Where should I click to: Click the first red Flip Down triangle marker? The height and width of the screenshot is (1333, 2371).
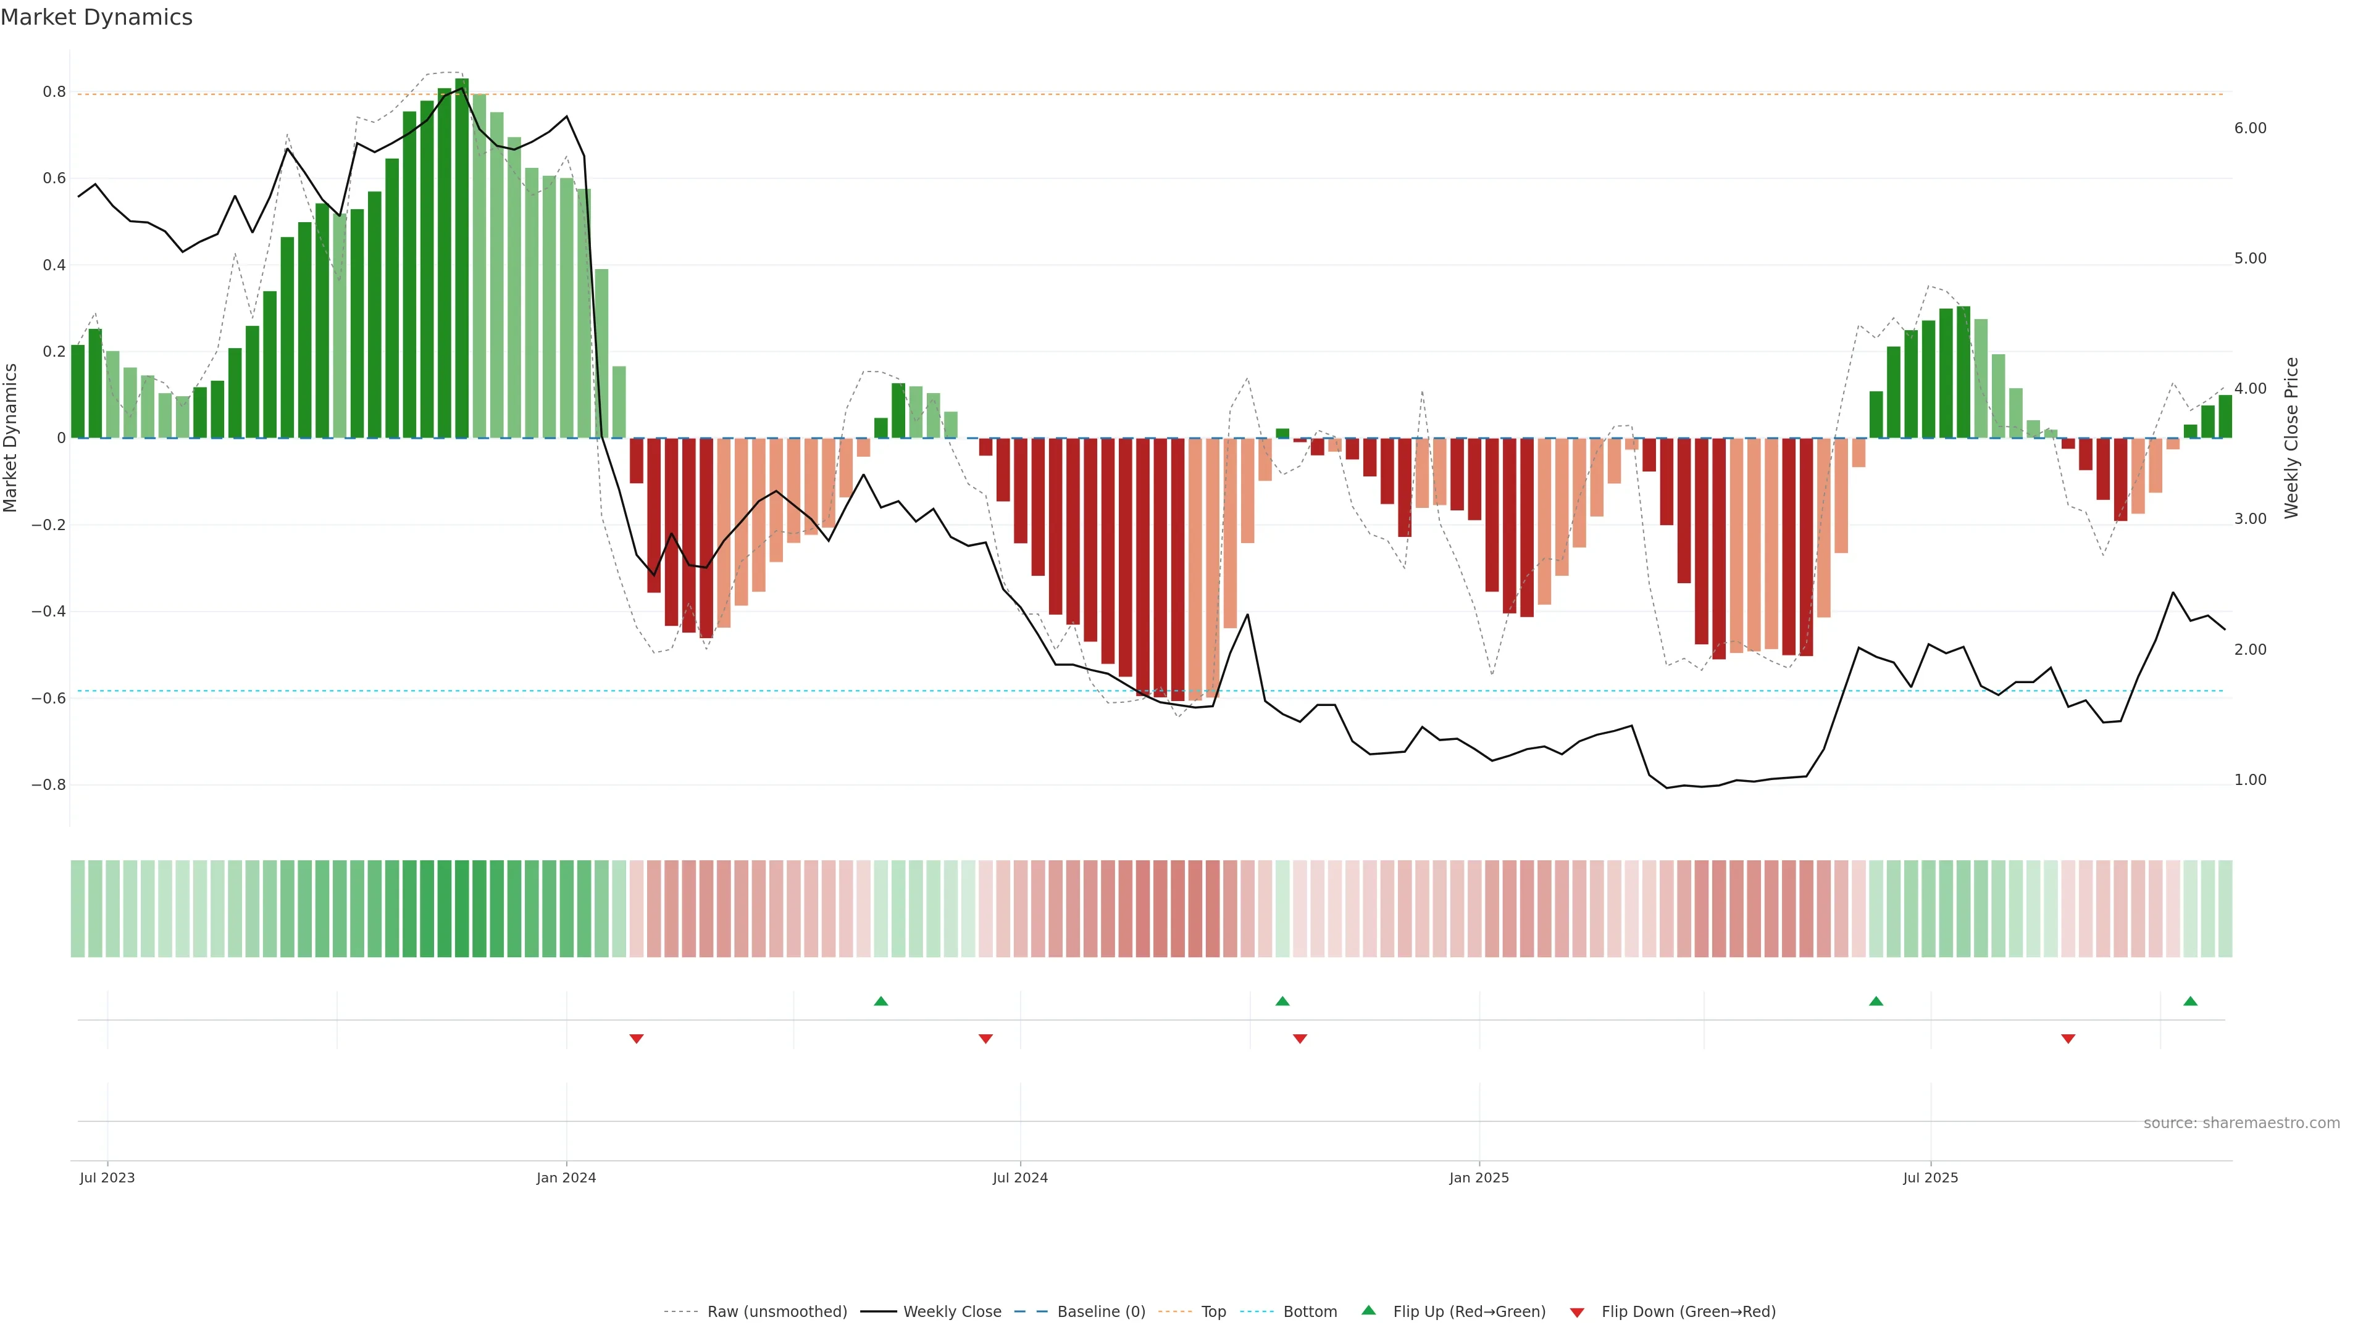[x=636, y=1039]
